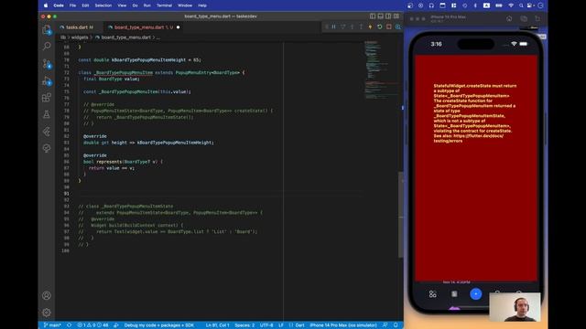Open the Run menu
Image resolution: width=586 pixels, height=329 pixels.
147,5
